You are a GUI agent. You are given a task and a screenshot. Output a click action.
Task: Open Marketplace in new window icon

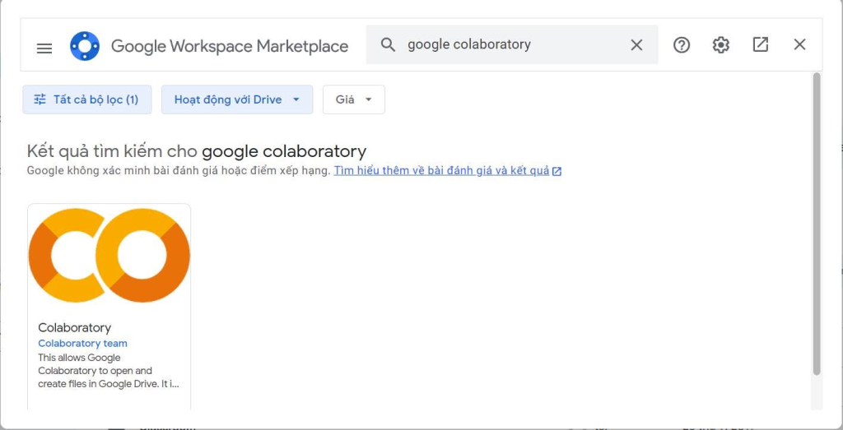(760, 44)
